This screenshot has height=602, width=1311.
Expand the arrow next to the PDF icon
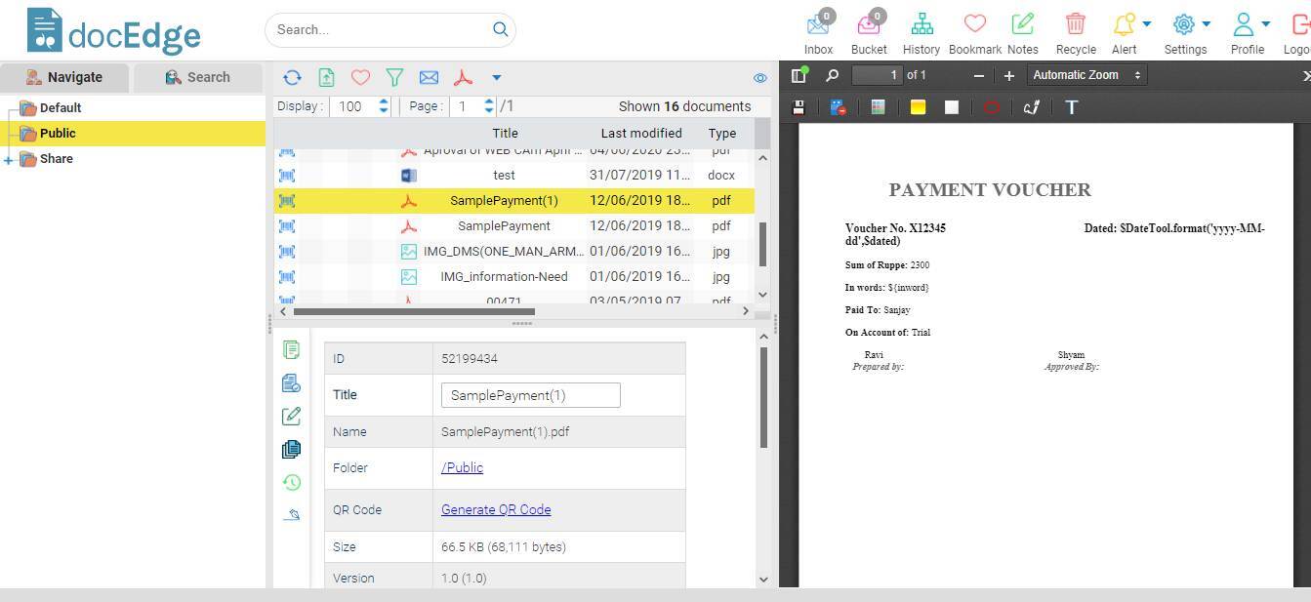[497, 77]
